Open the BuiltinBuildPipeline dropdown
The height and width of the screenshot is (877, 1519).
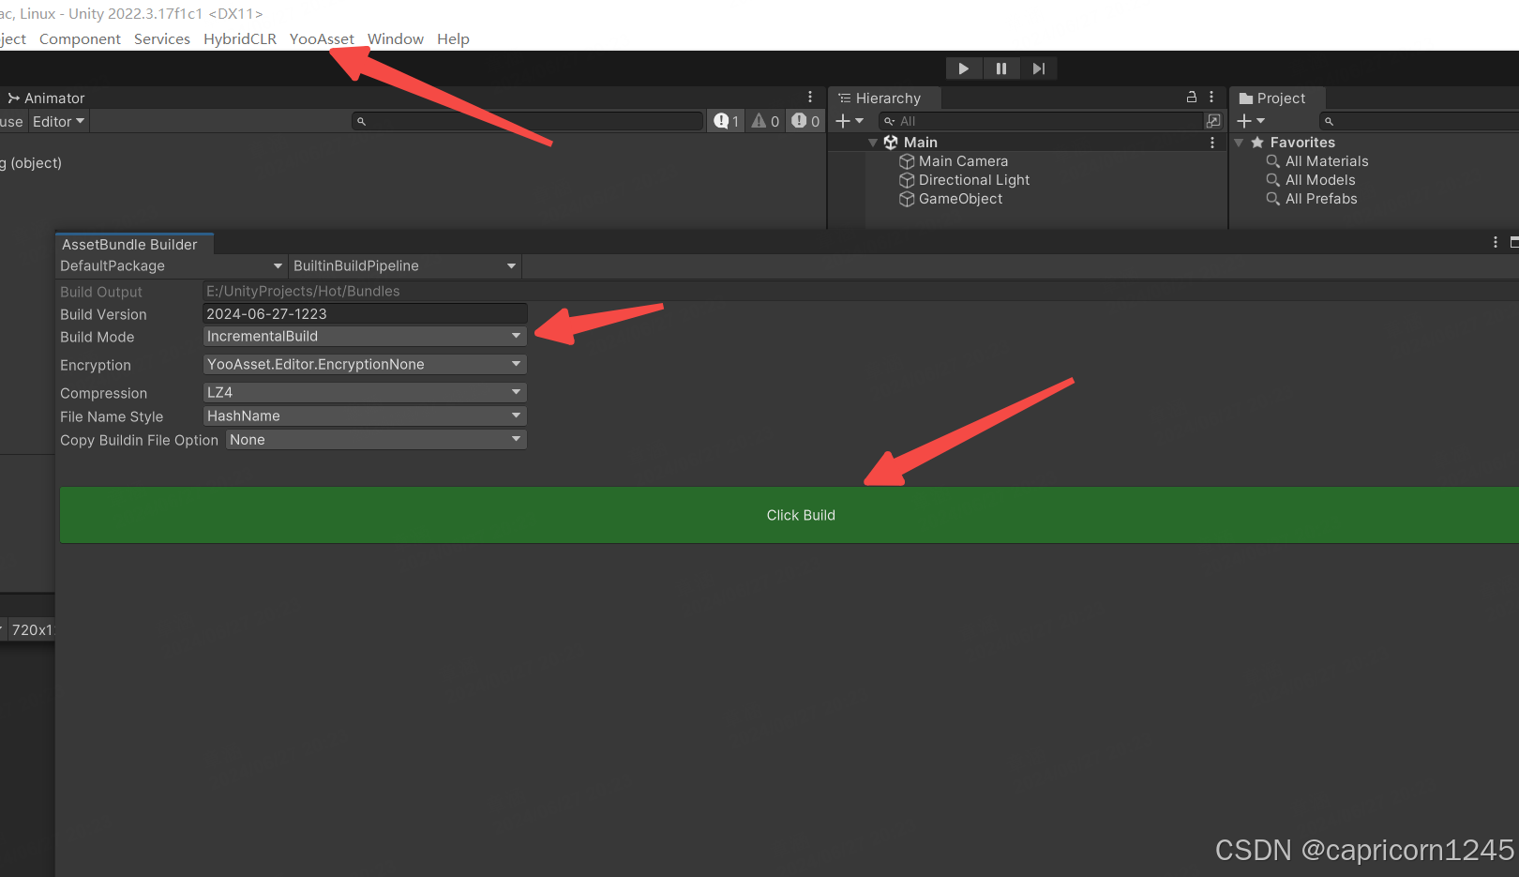[x=405, y=266]
